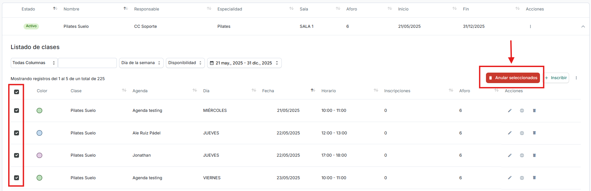
Task: Edit the Ale Ruiz Pádel class with pencil icon
Action: point(510,133)
